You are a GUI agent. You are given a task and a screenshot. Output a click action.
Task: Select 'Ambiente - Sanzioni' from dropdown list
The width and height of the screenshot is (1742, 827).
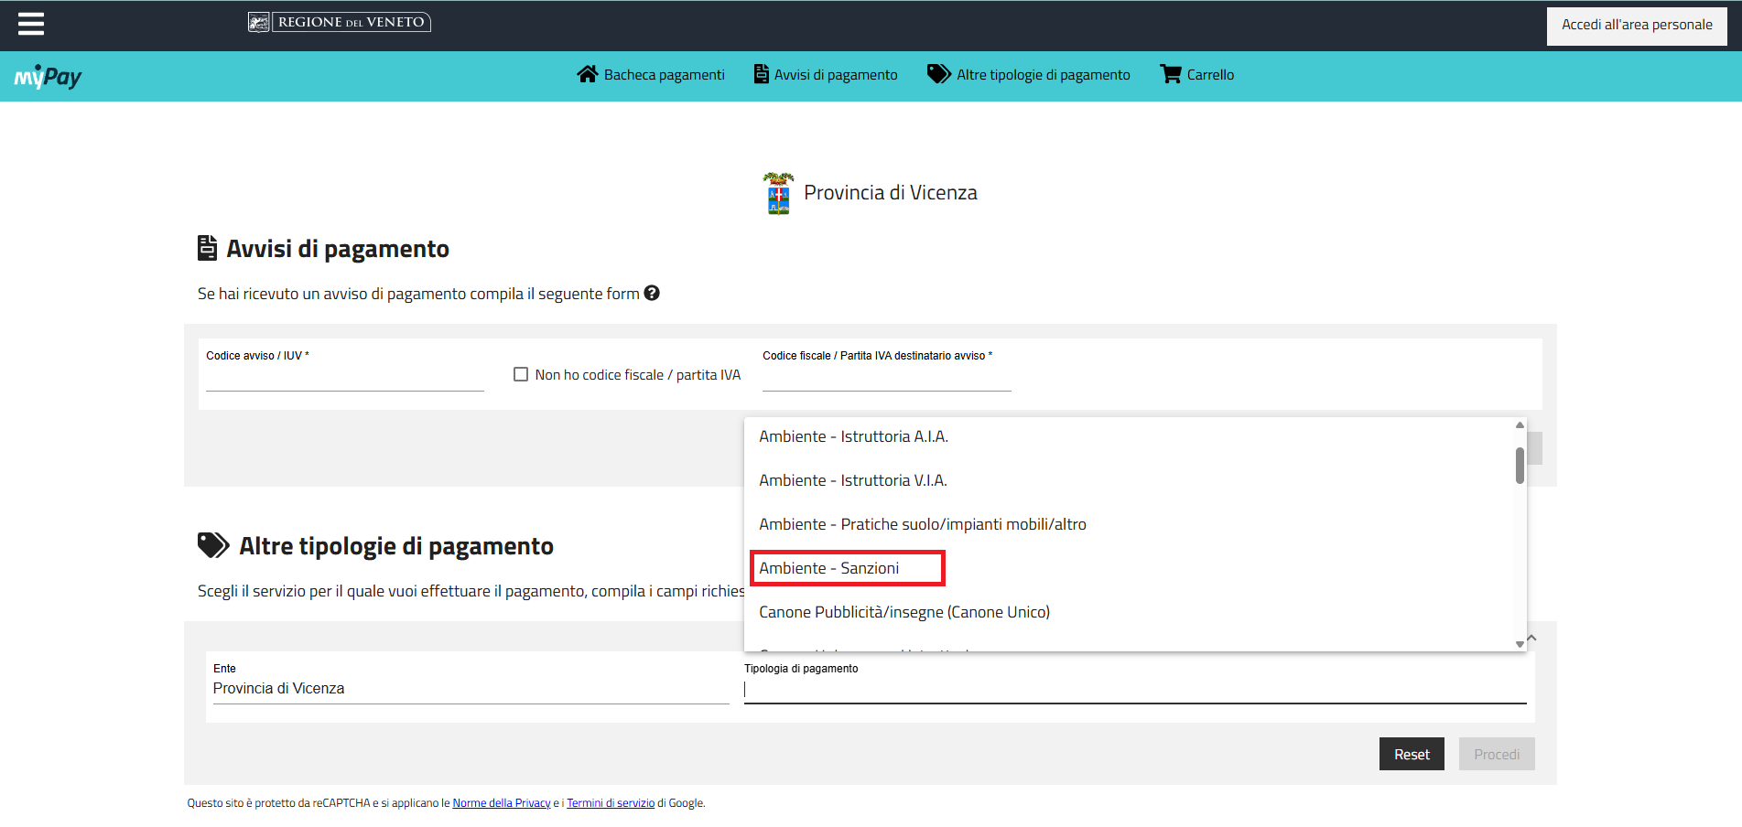[829, 568]
